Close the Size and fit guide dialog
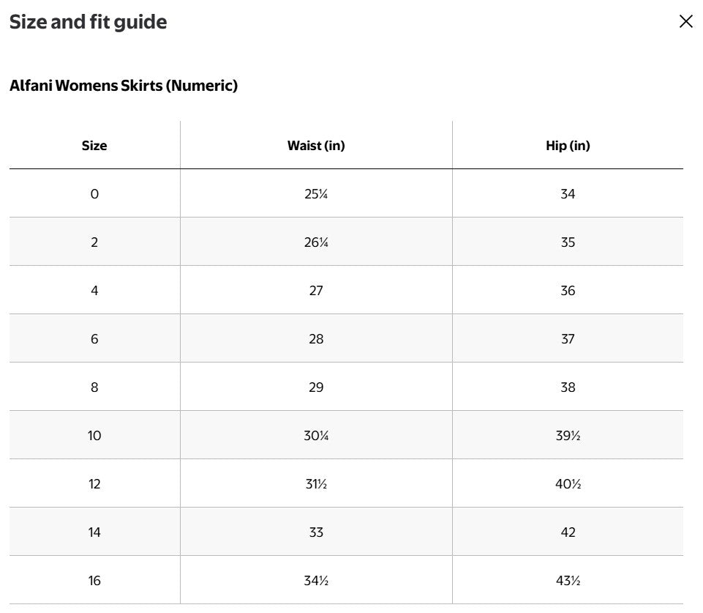 point(685,21)
